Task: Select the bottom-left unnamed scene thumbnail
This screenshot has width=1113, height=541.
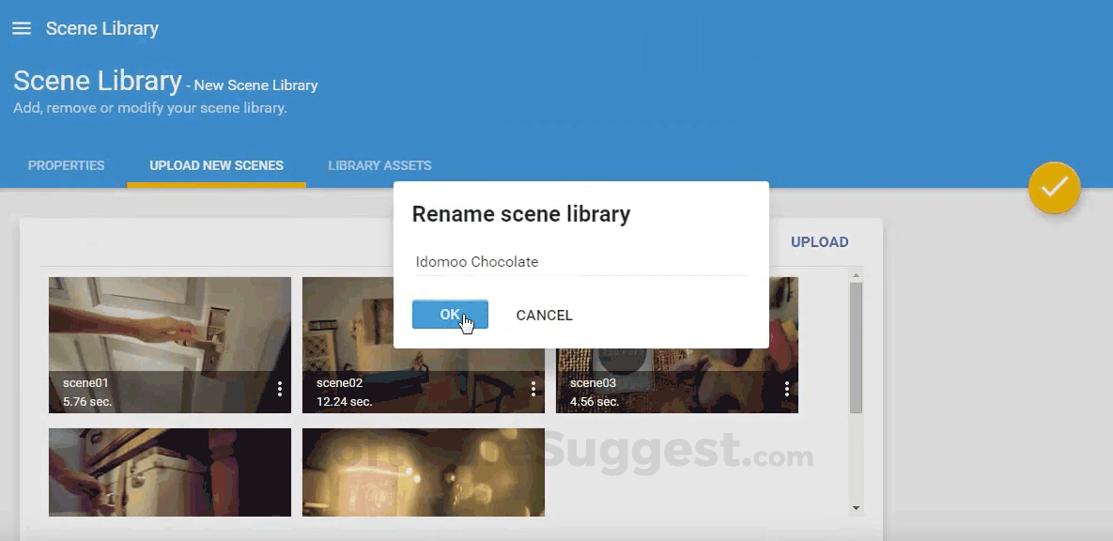Action: [x=169, y=472]
